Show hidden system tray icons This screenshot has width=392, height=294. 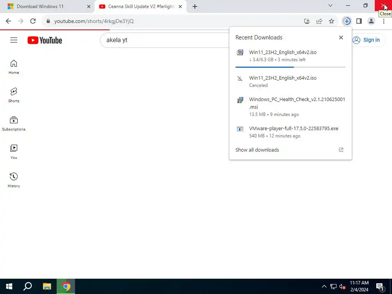click(324, 287)
